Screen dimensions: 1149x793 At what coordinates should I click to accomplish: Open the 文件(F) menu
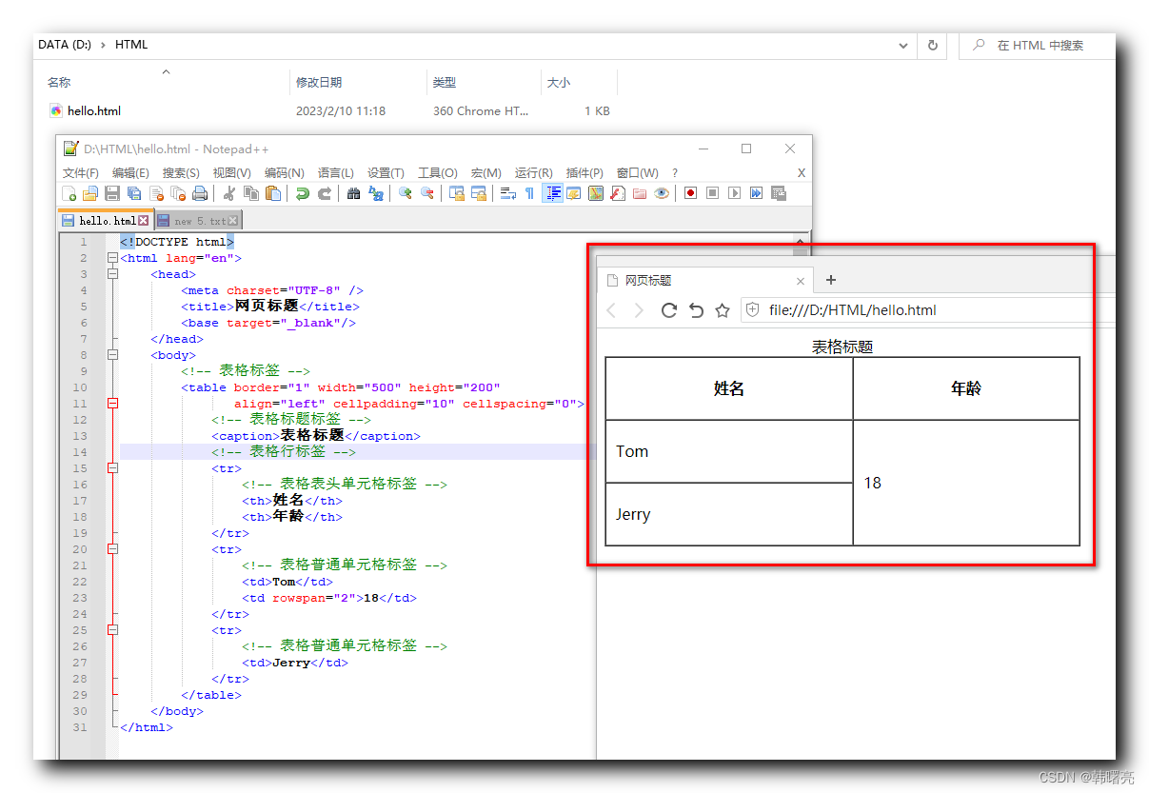pos(81,173)
